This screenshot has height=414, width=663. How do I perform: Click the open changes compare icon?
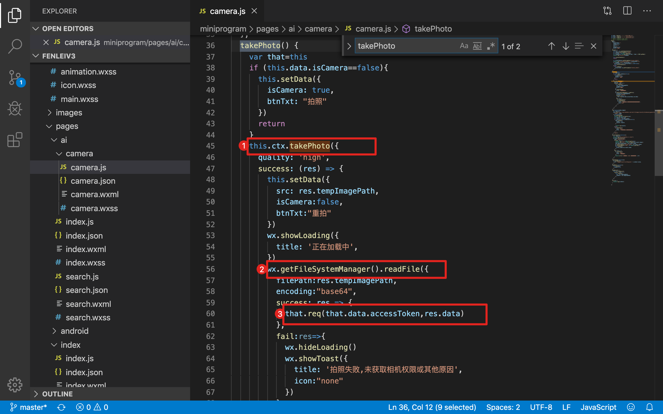pyautogui.click(x=607, y=11)
